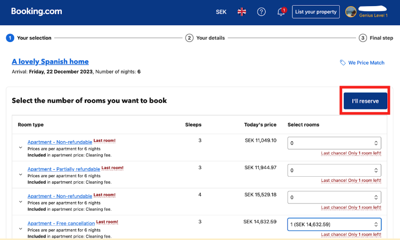400x240 pixels.
Task: Click the Booking.com logo
Action: (x=37, y=11)
